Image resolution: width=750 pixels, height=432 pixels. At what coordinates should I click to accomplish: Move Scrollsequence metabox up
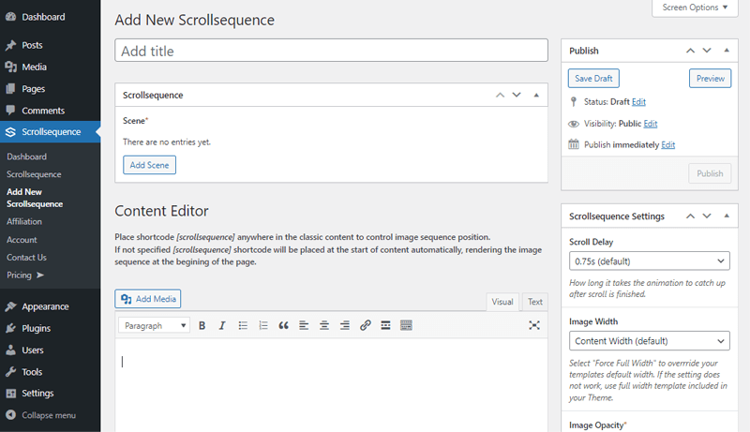(500, 95)
